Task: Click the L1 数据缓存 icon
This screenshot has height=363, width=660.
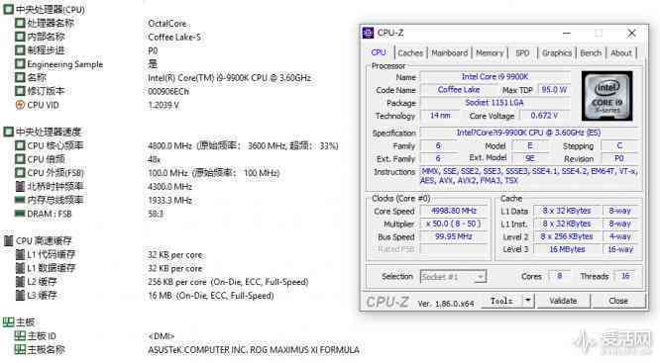Action: click(x=20, y=268)
